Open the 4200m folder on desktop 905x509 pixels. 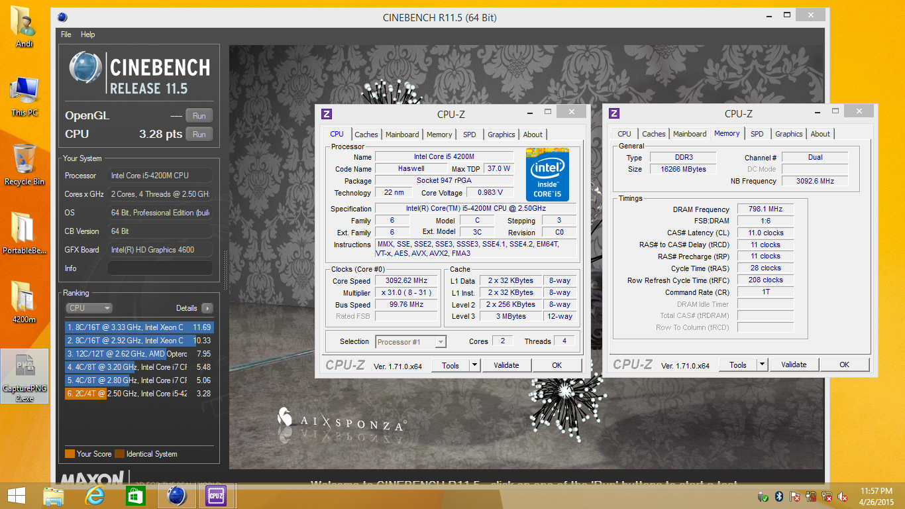(25, 302)
